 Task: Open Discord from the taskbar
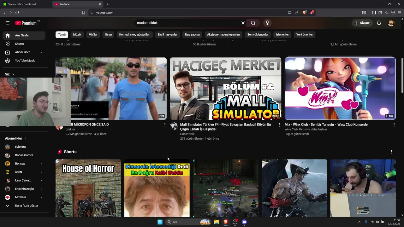(x=244, y=222)
